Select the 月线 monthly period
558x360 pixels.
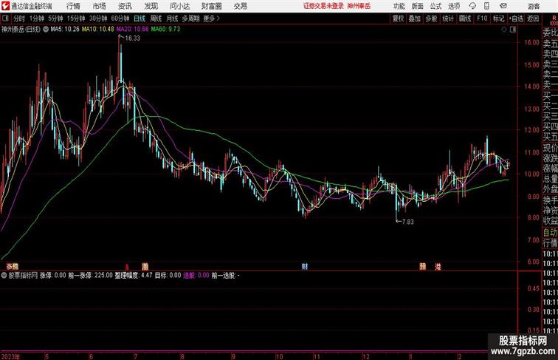172,18
